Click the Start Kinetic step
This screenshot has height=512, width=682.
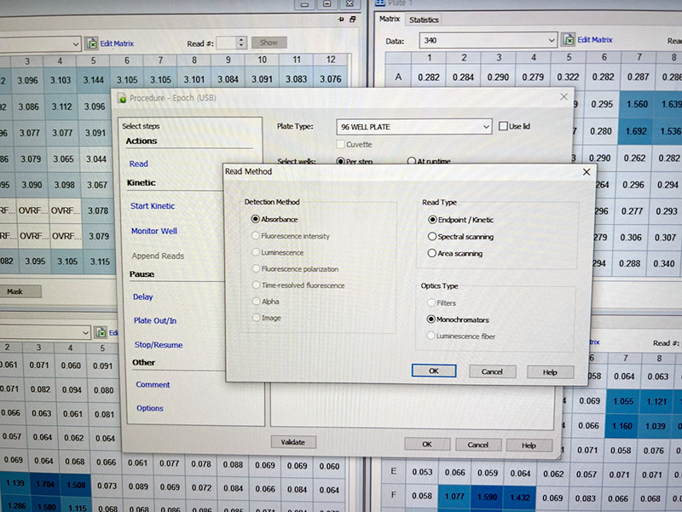coord(153,206)
